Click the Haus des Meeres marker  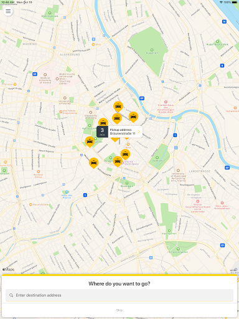click(x=67, y=192)
